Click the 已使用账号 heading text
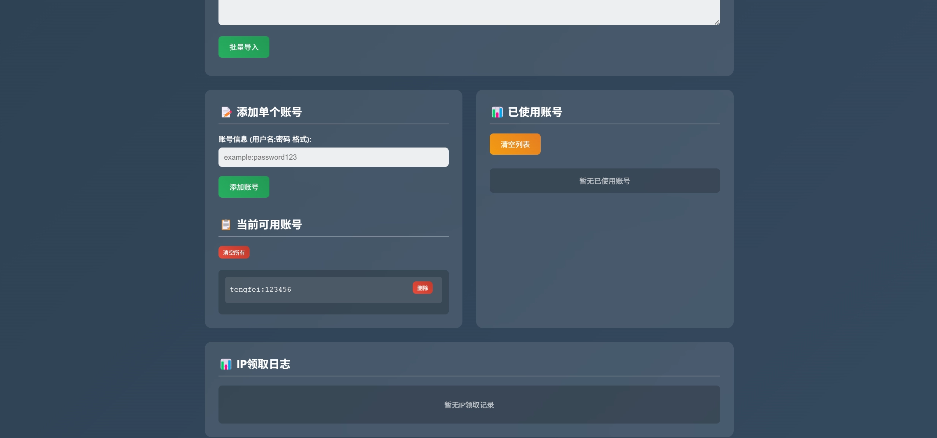 [535, 112]
